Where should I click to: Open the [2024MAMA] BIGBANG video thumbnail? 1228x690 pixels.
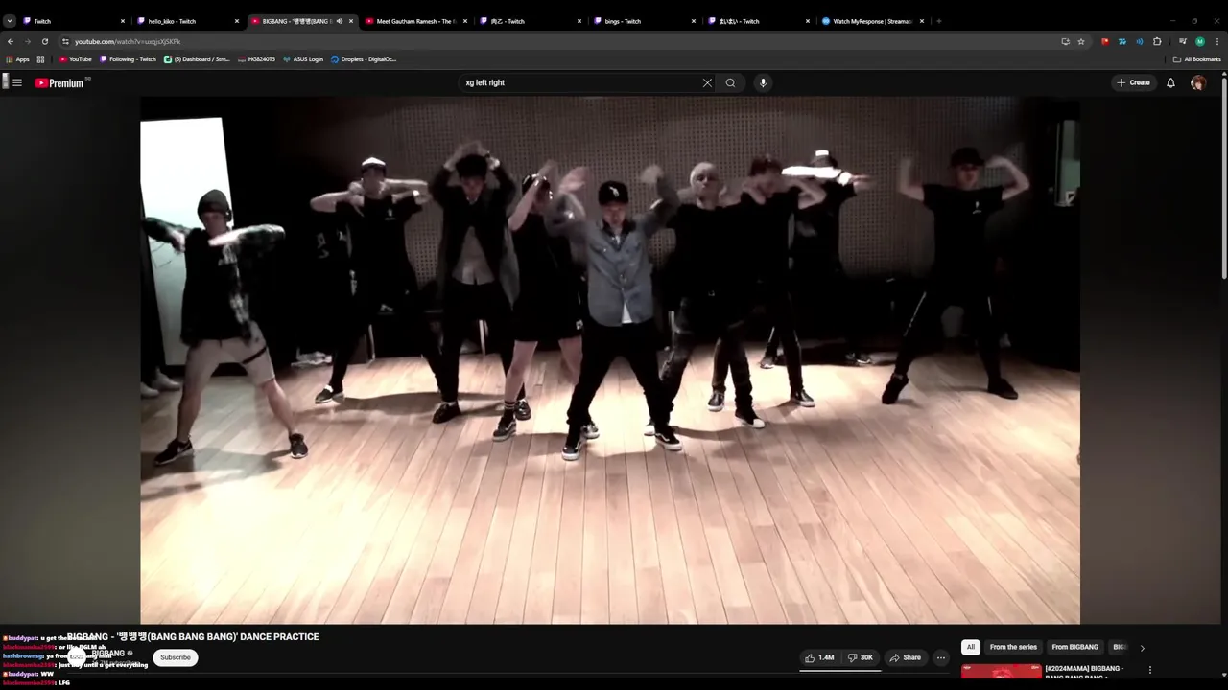click(1001, 672)
